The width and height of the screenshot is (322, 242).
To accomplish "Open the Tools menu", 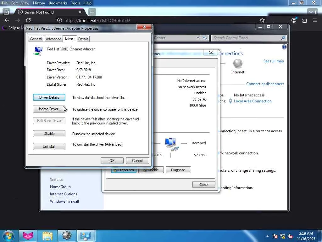I will (x=75, y=3).
